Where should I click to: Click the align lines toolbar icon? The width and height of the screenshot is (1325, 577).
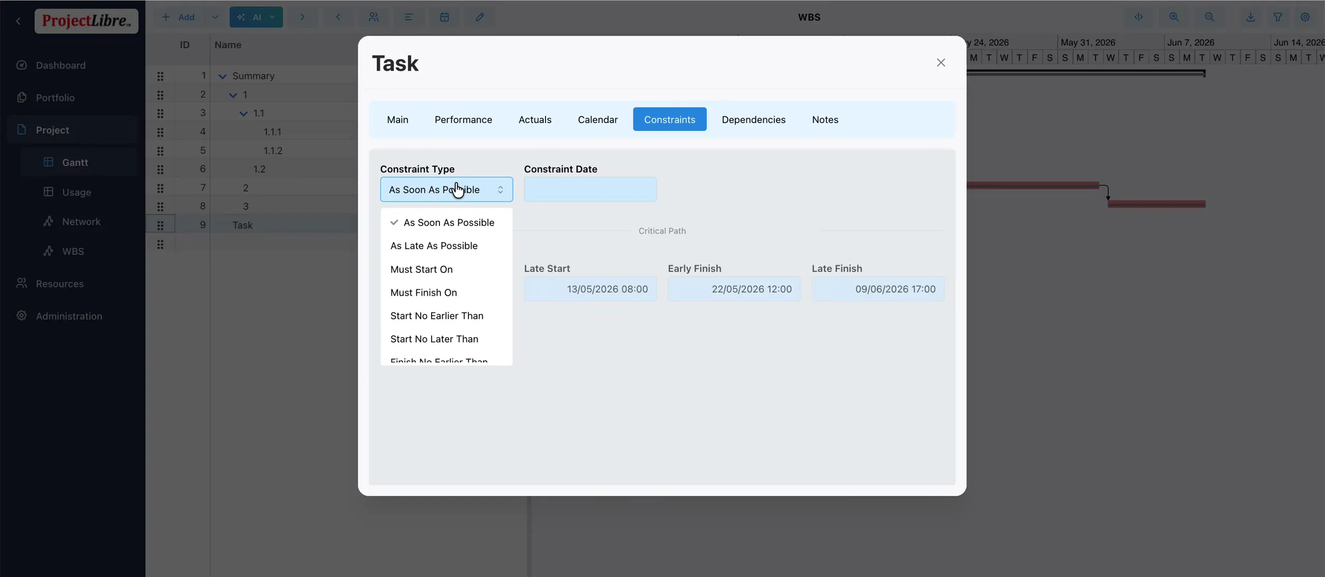point(408,17)
